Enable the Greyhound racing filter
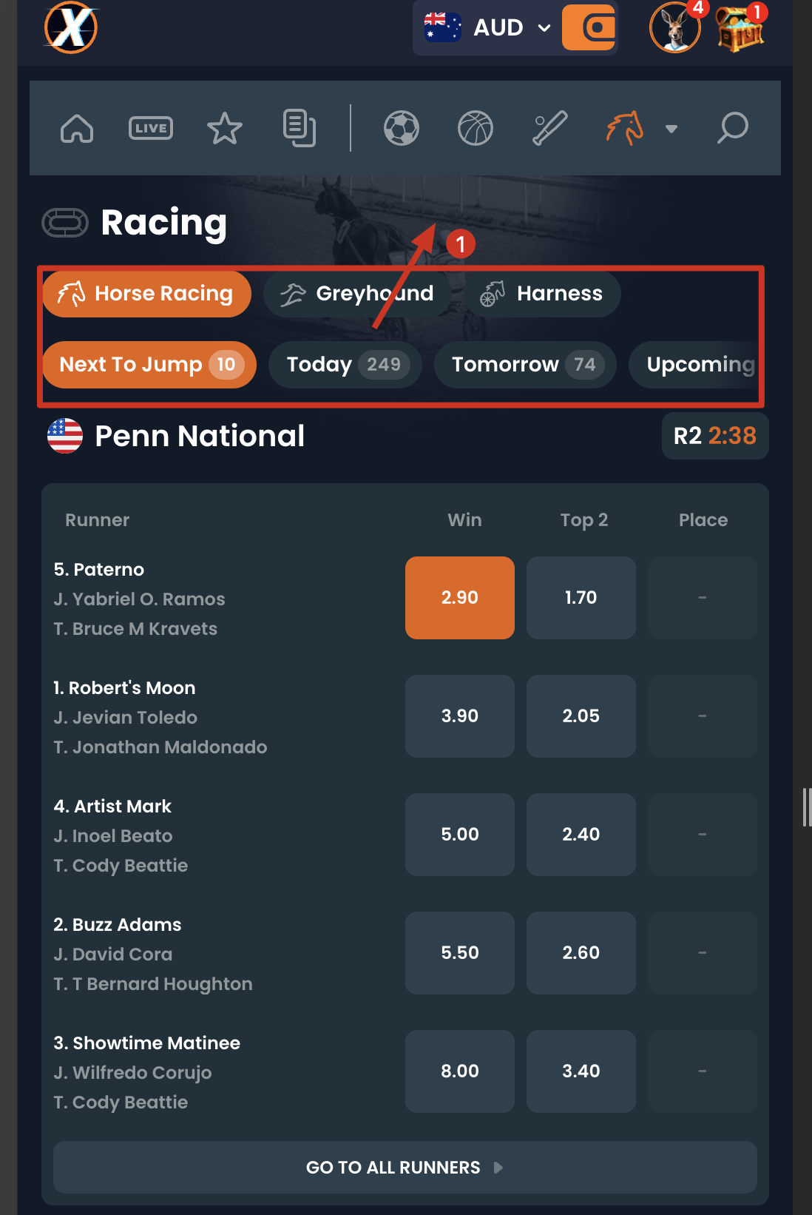 [355, 293]
